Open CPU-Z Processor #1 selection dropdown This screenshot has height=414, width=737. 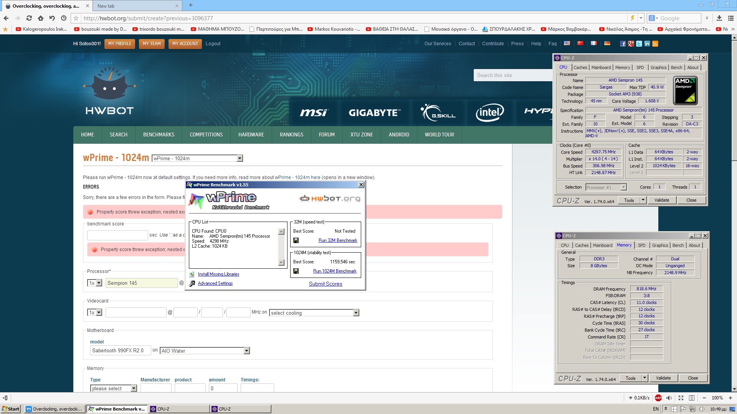623,187
